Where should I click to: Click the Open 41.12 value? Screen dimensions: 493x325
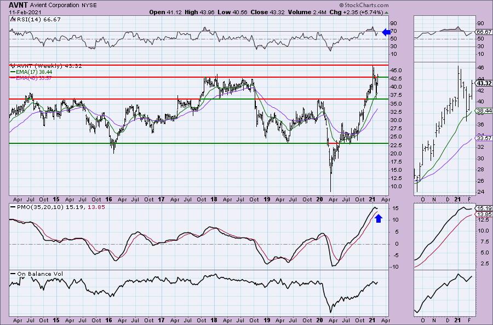click(165, 12)
